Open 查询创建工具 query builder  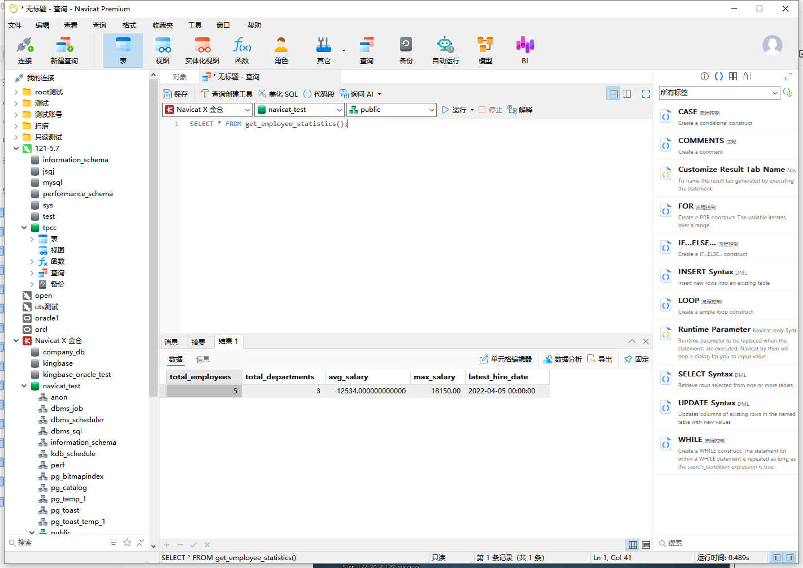click(x=227, y=94)
